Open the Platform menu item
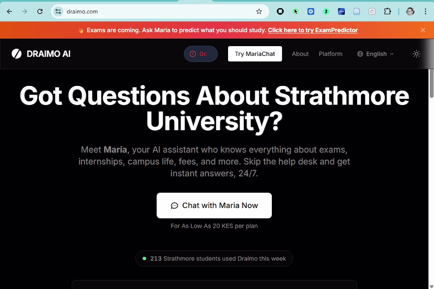Image resolution: width=434 pixels, height=289 pixels. (x=331, y=54)
